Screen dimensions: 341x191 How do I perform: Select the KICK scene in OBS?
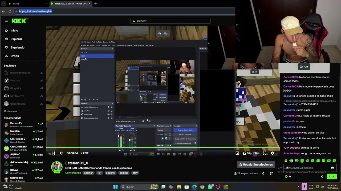(x=97, y=56)
